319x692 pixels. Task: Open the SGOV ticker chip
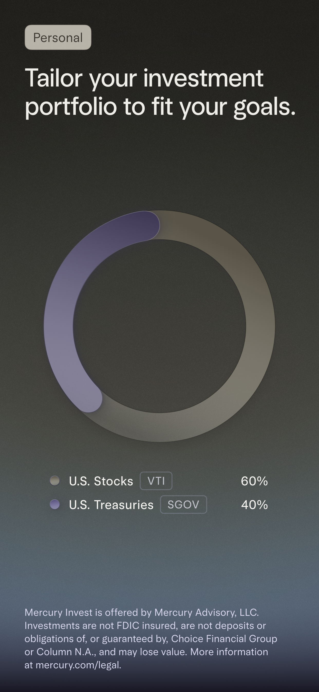(183, 505)
